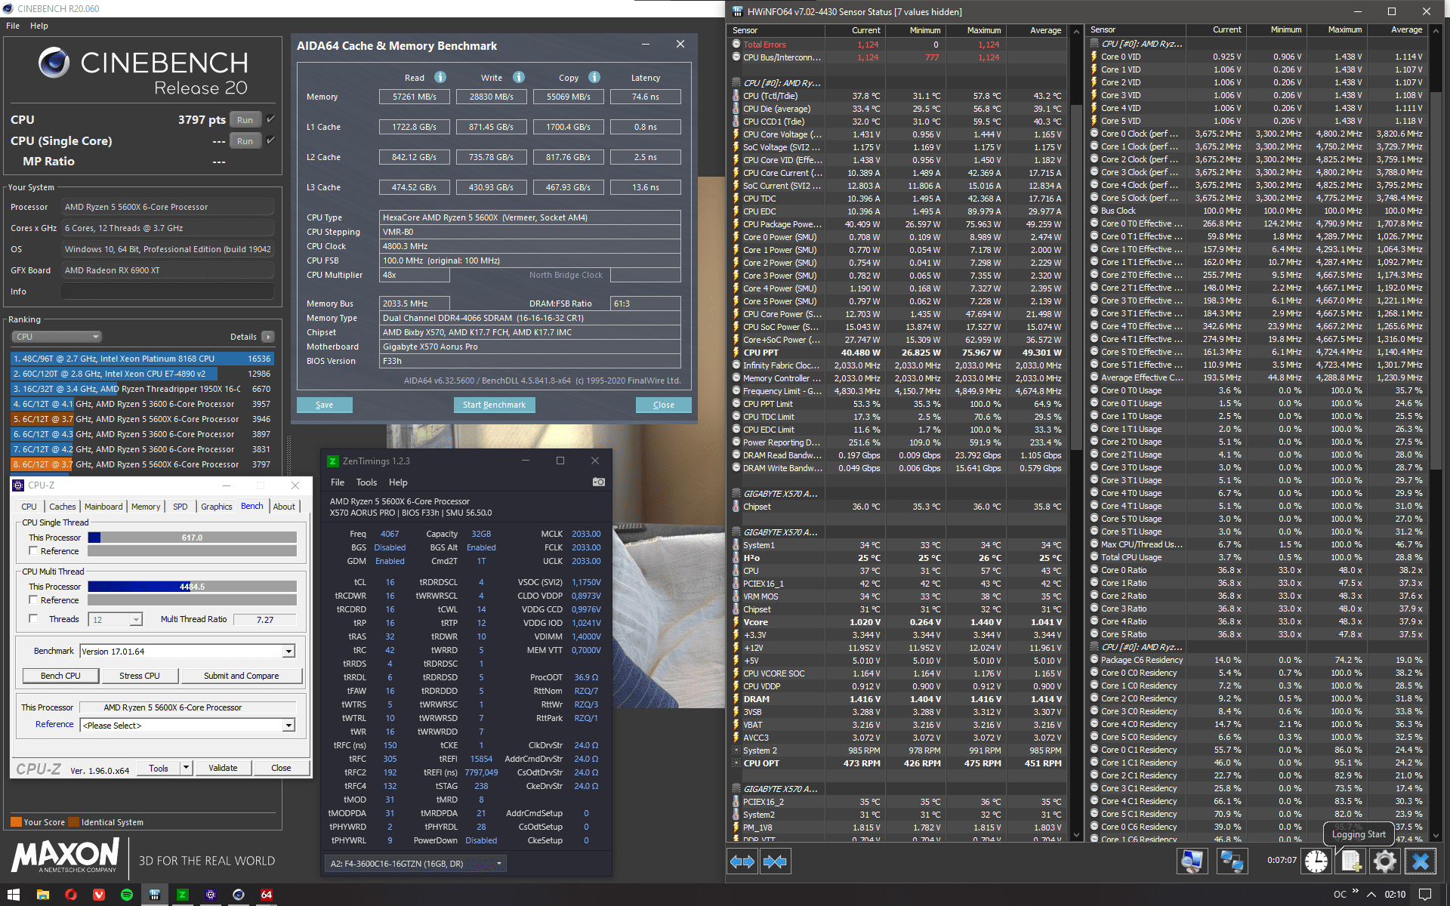Switch to the CPU-Z Memory tab
This screenshot has width=1450, height=906.
145,507
